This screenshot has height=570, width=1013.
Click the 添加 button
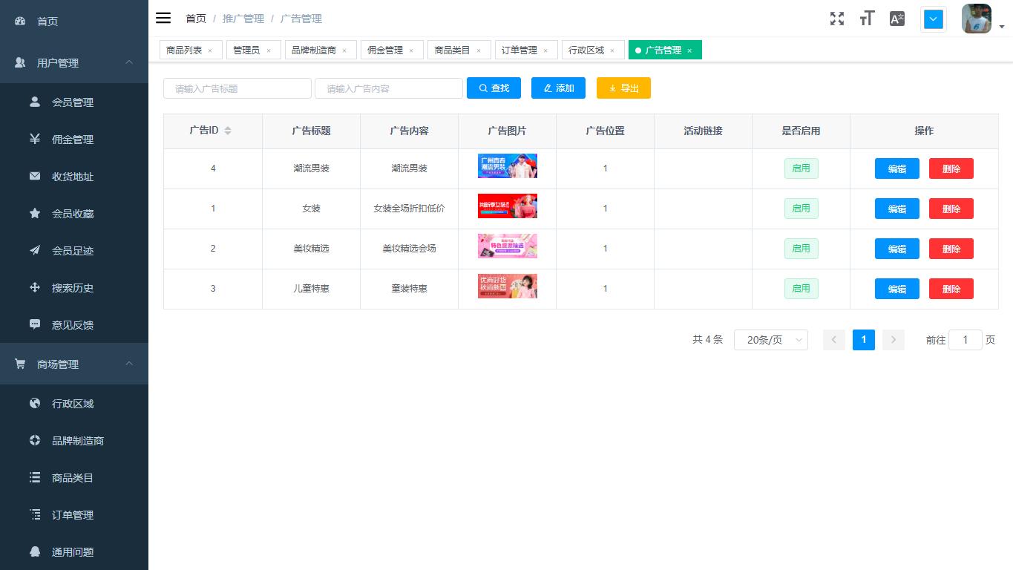point(558,88)
